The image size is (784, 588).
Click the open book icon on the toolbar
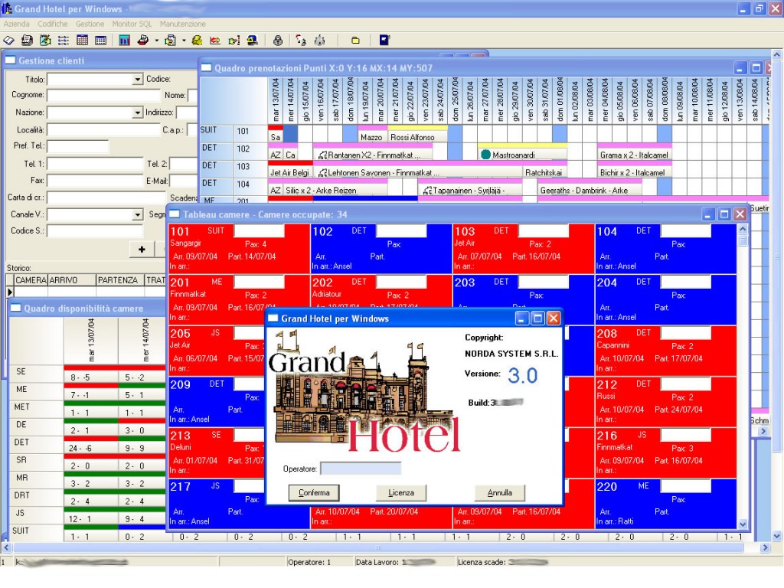coord(11,40)
